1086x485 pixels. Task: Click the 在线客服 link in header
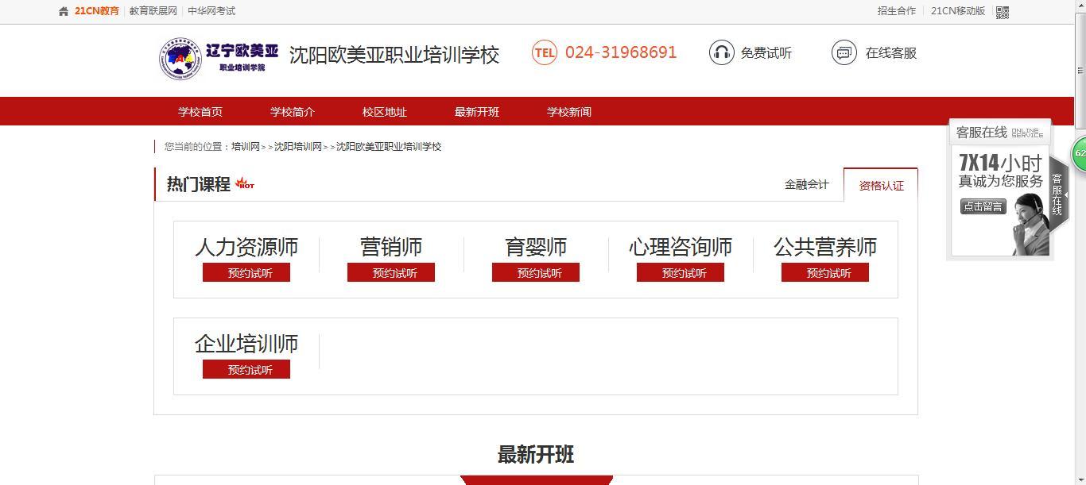pyautogui.click(x=891, y=53)
